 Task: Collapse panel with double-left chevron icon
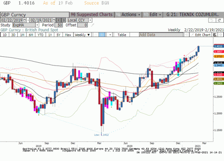point(186,35)
